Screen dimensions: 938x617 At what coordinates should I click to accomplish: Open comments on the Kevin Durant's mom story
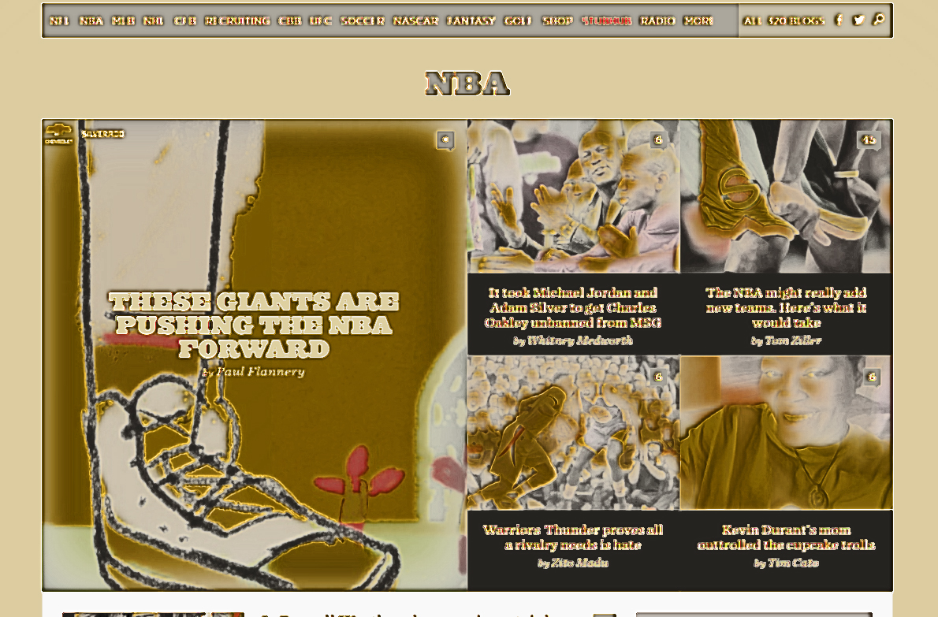pyautogui.click(x=872, y=377)
